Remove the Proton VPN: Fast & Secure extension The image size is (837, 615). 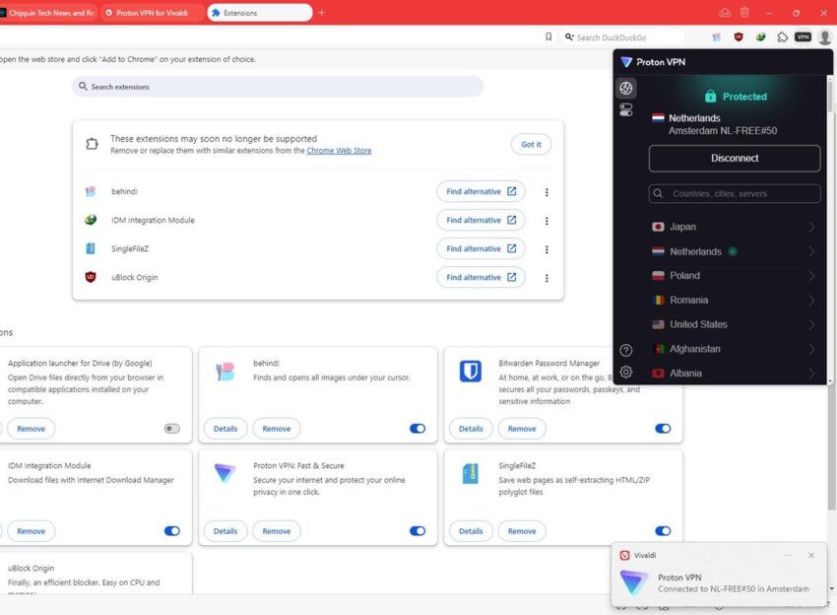277,531
